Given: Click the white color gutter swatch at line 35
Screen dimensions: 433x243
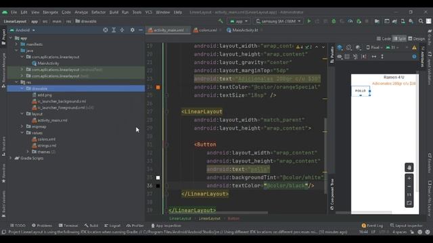Looking at the screenshot, I should click(158, 178).
